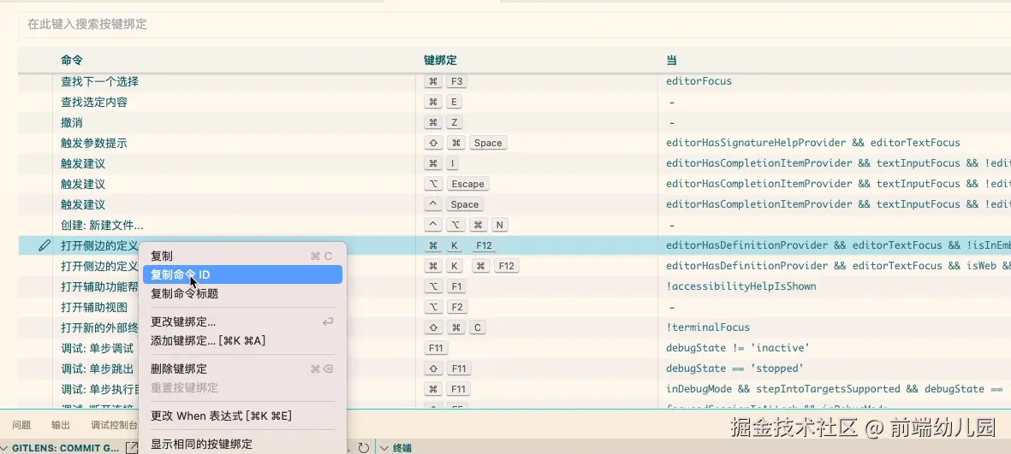Open the 问题 panel tab
The width and height of the screenshot is (1011, 454).
[21, 425]
